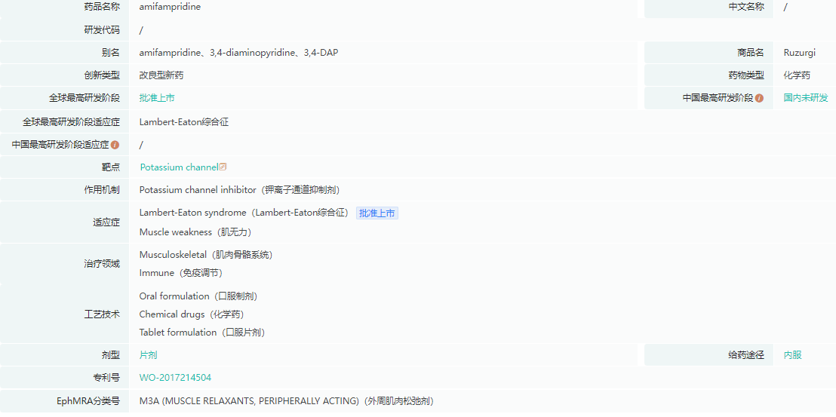The image size is (836, 417).
Task: Select Chemical drugs（化学药）entry
Action: click(192, 314)
